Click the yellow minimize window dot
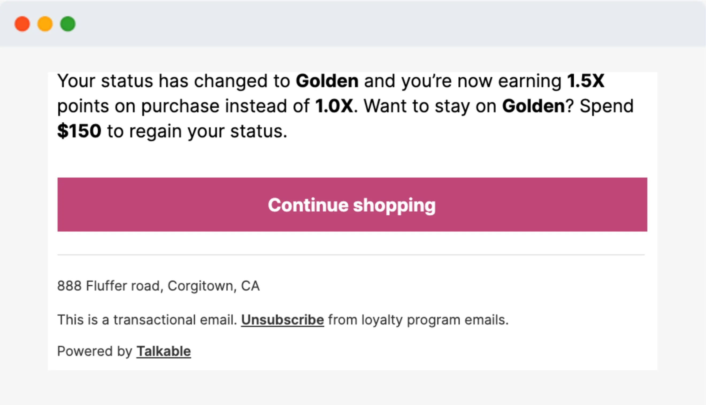706x405 pixels. tap(45, 24)
